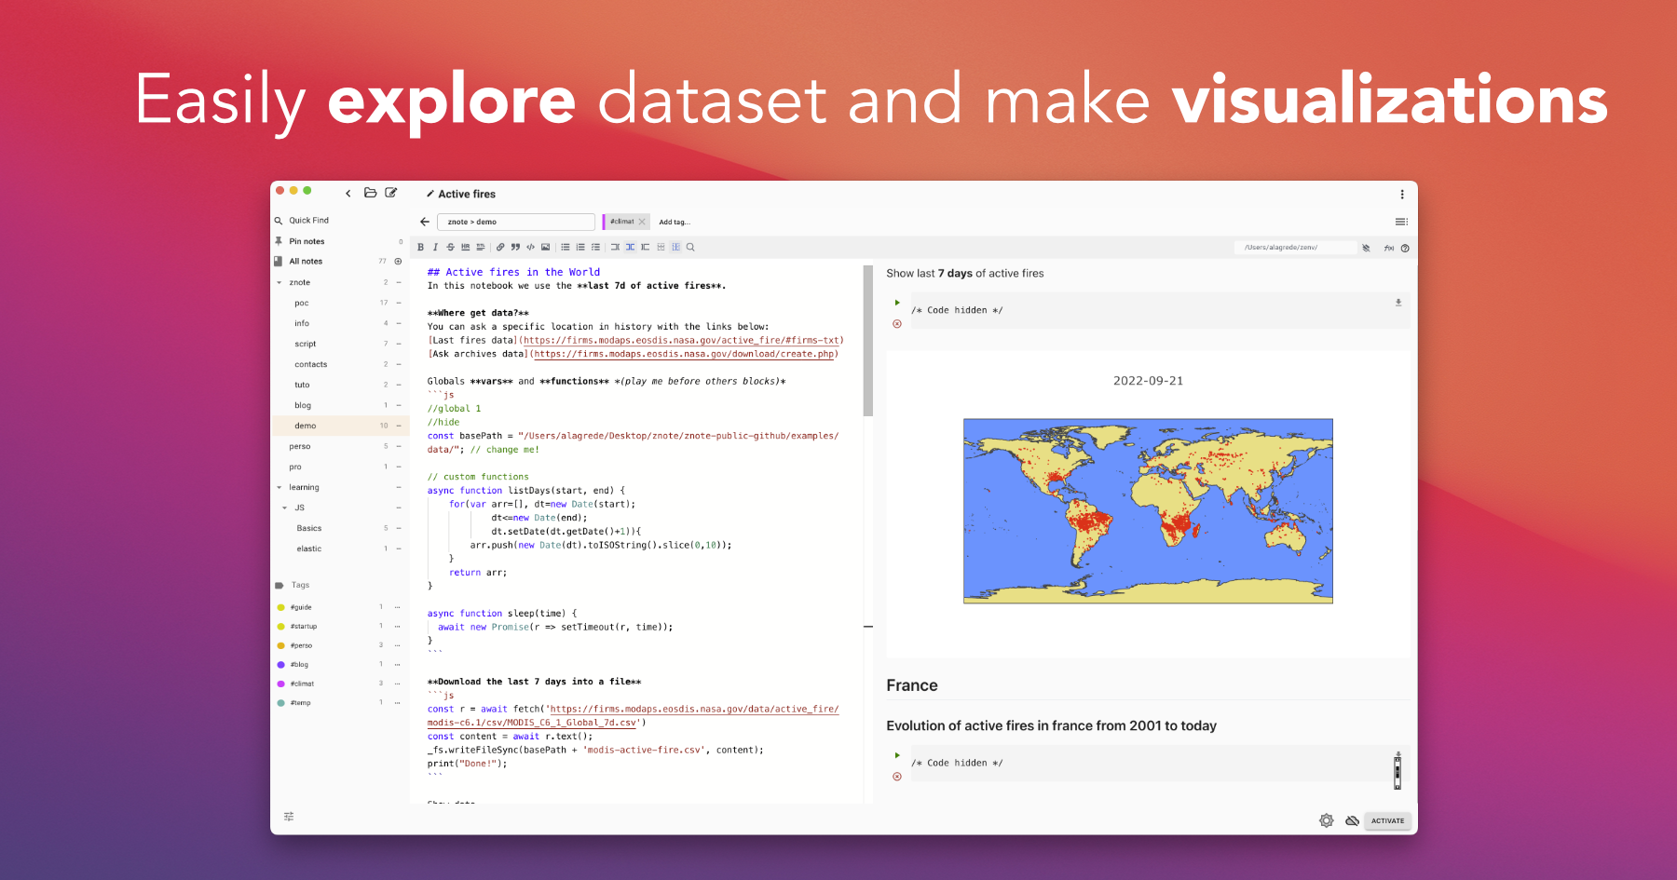
Task: Stop the France code block with red circle icon
Action: pyautogui.click(x=897, y=777)
